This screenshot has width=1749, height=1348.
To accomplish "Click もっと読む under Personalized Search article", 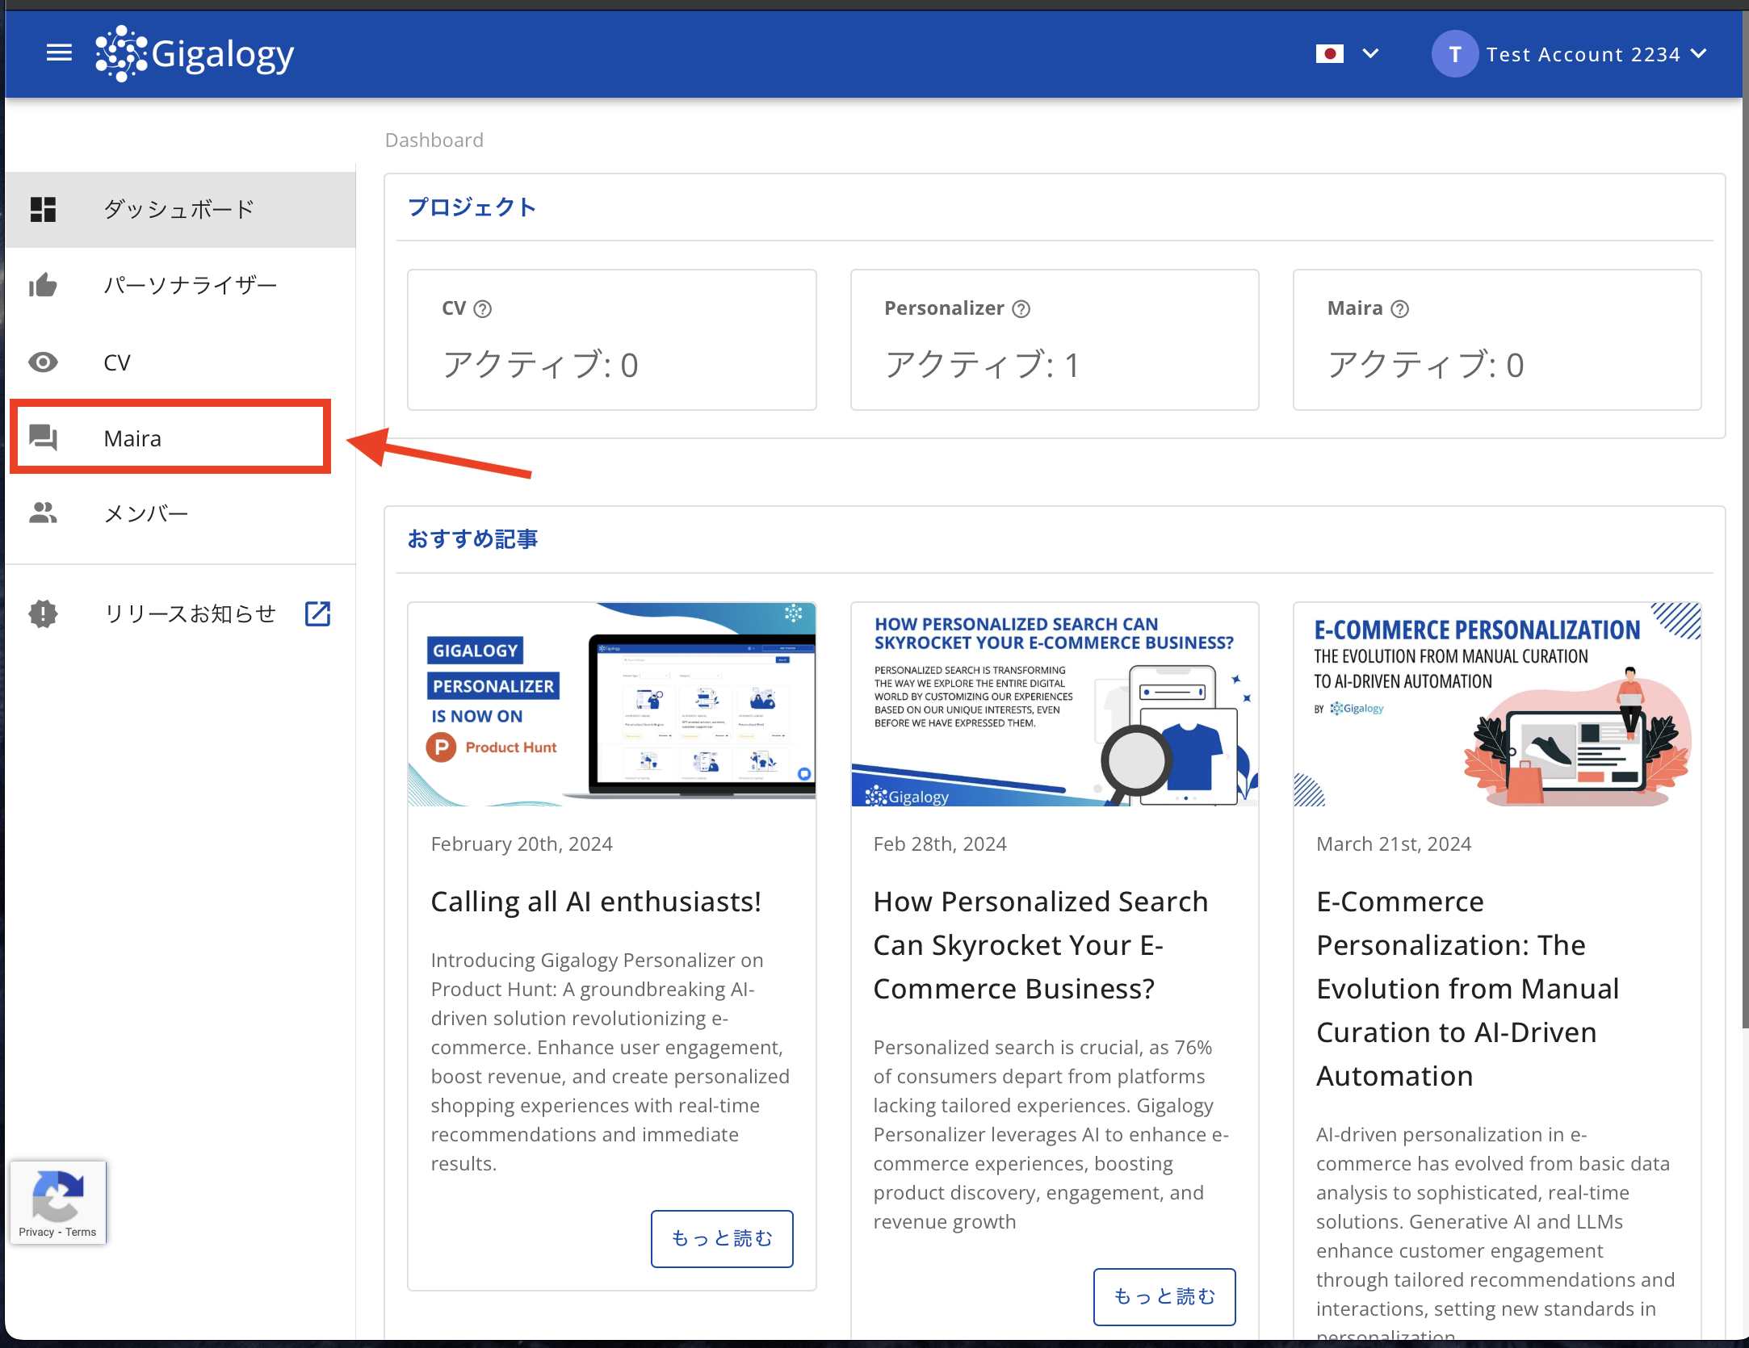I will tap(1164, 1296).
